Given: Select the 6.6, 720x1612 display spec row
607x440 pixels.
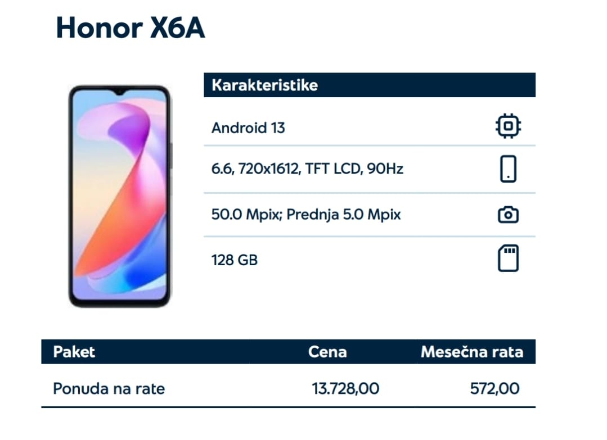Looking at the screenshot, I should pos(369,169).
